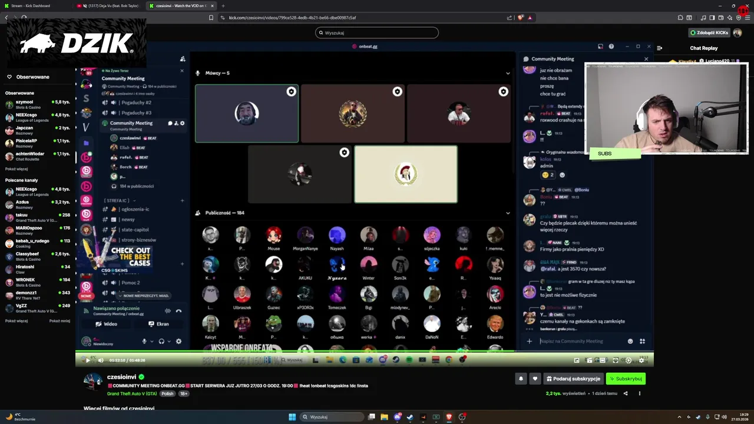Open Discord inbox icon in title bar

pos(600,47)
